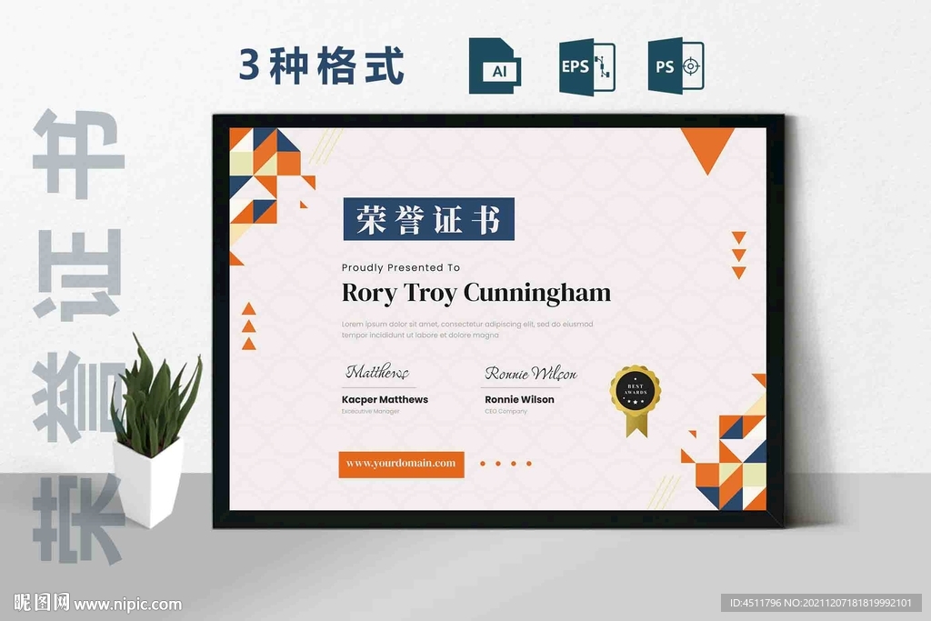The width and height of the screenshot is (931, 621).
Task: Click the EPS file format icon
Action: (x=586, y=65)
